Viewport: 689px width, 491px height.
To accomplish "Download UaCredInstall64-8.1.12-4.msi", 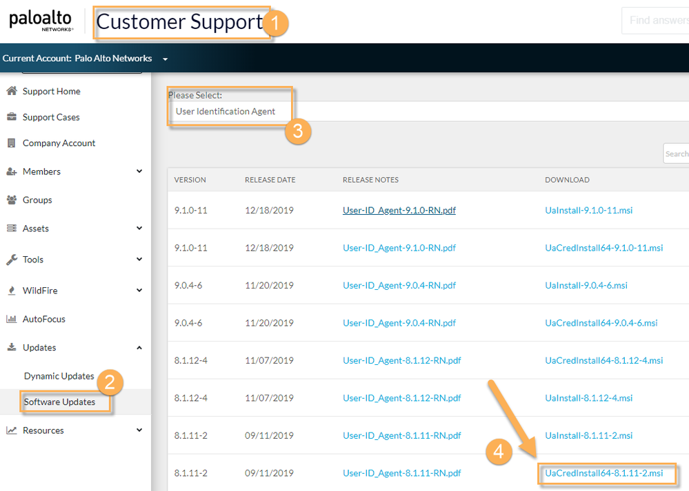I will pos(603,360).
